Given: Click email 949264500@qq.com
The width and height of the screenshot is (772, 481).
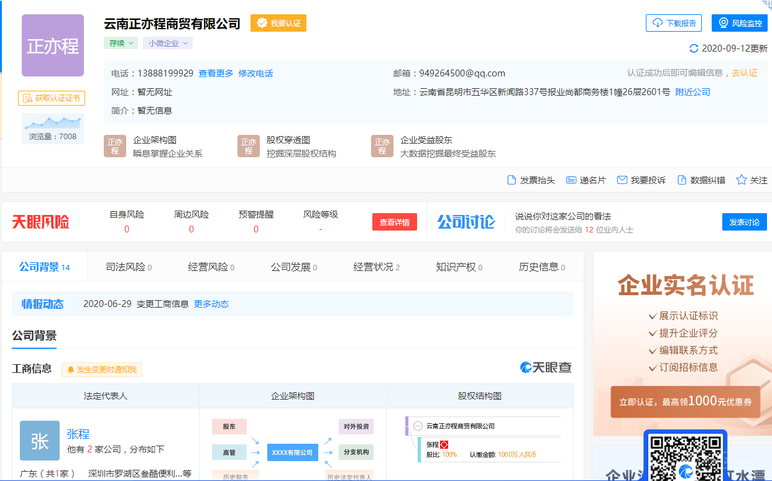Looking at the screenshot, I should [x=462, y=73].
